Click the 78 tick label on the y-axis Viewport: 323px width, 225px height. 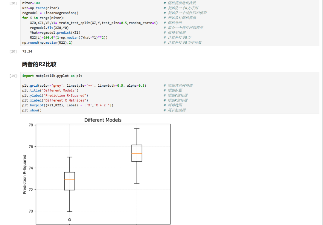pos(30,125)
